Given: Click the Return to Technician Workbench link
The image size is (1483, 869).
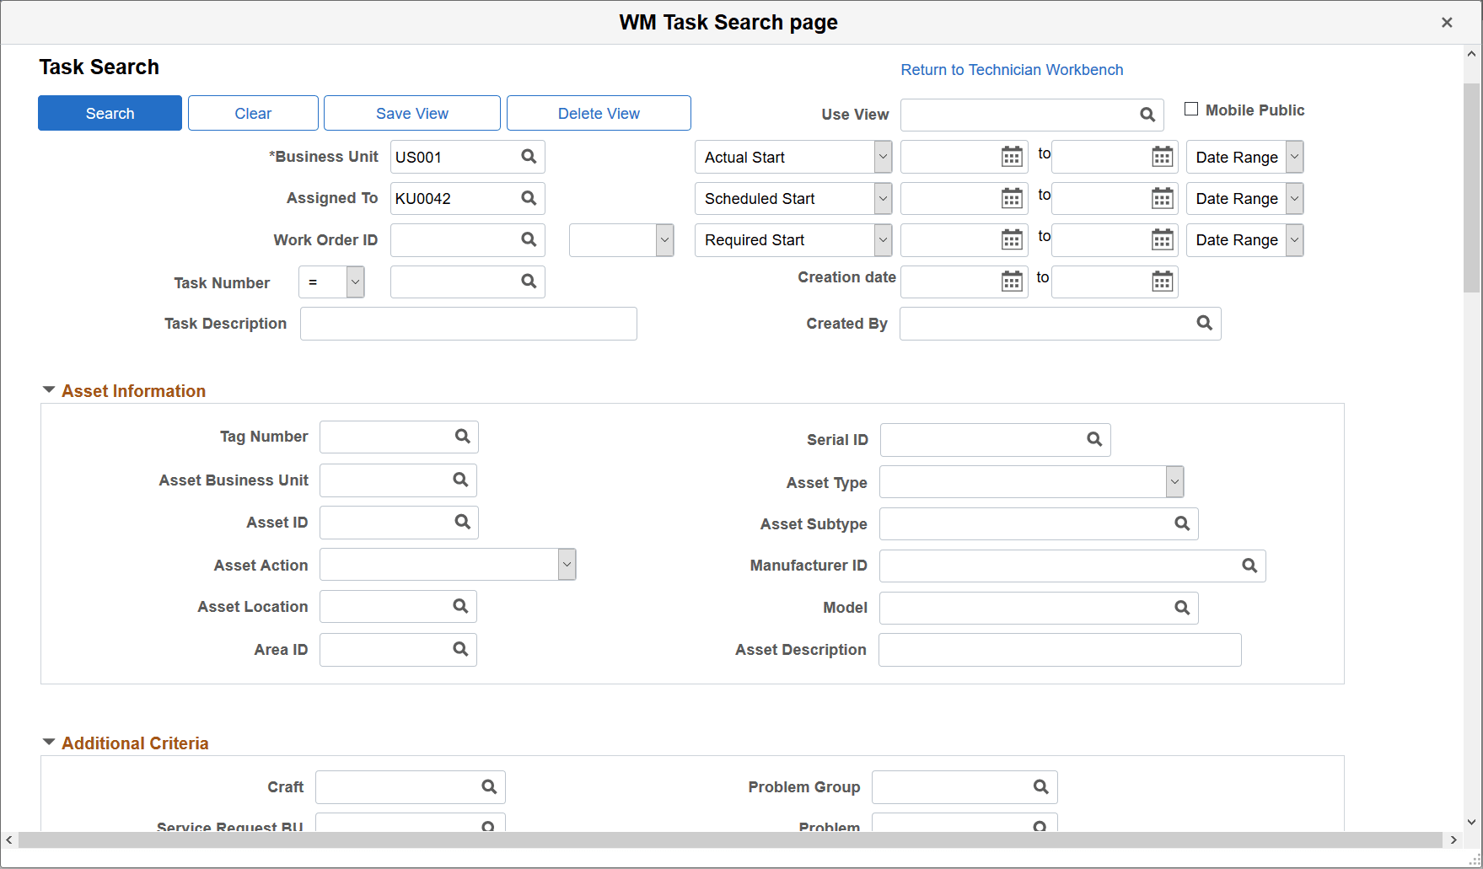Looking at the screenshot, I should tap(1012, 69).
